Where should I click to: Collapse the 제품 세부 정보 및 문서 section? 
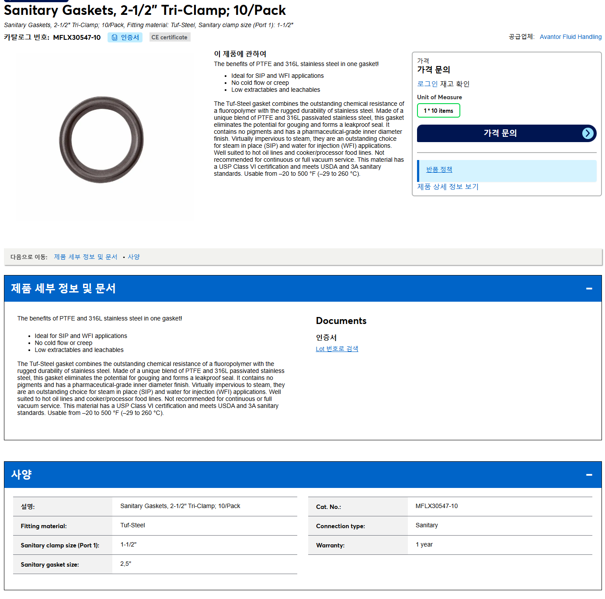(x=589, y=289)
